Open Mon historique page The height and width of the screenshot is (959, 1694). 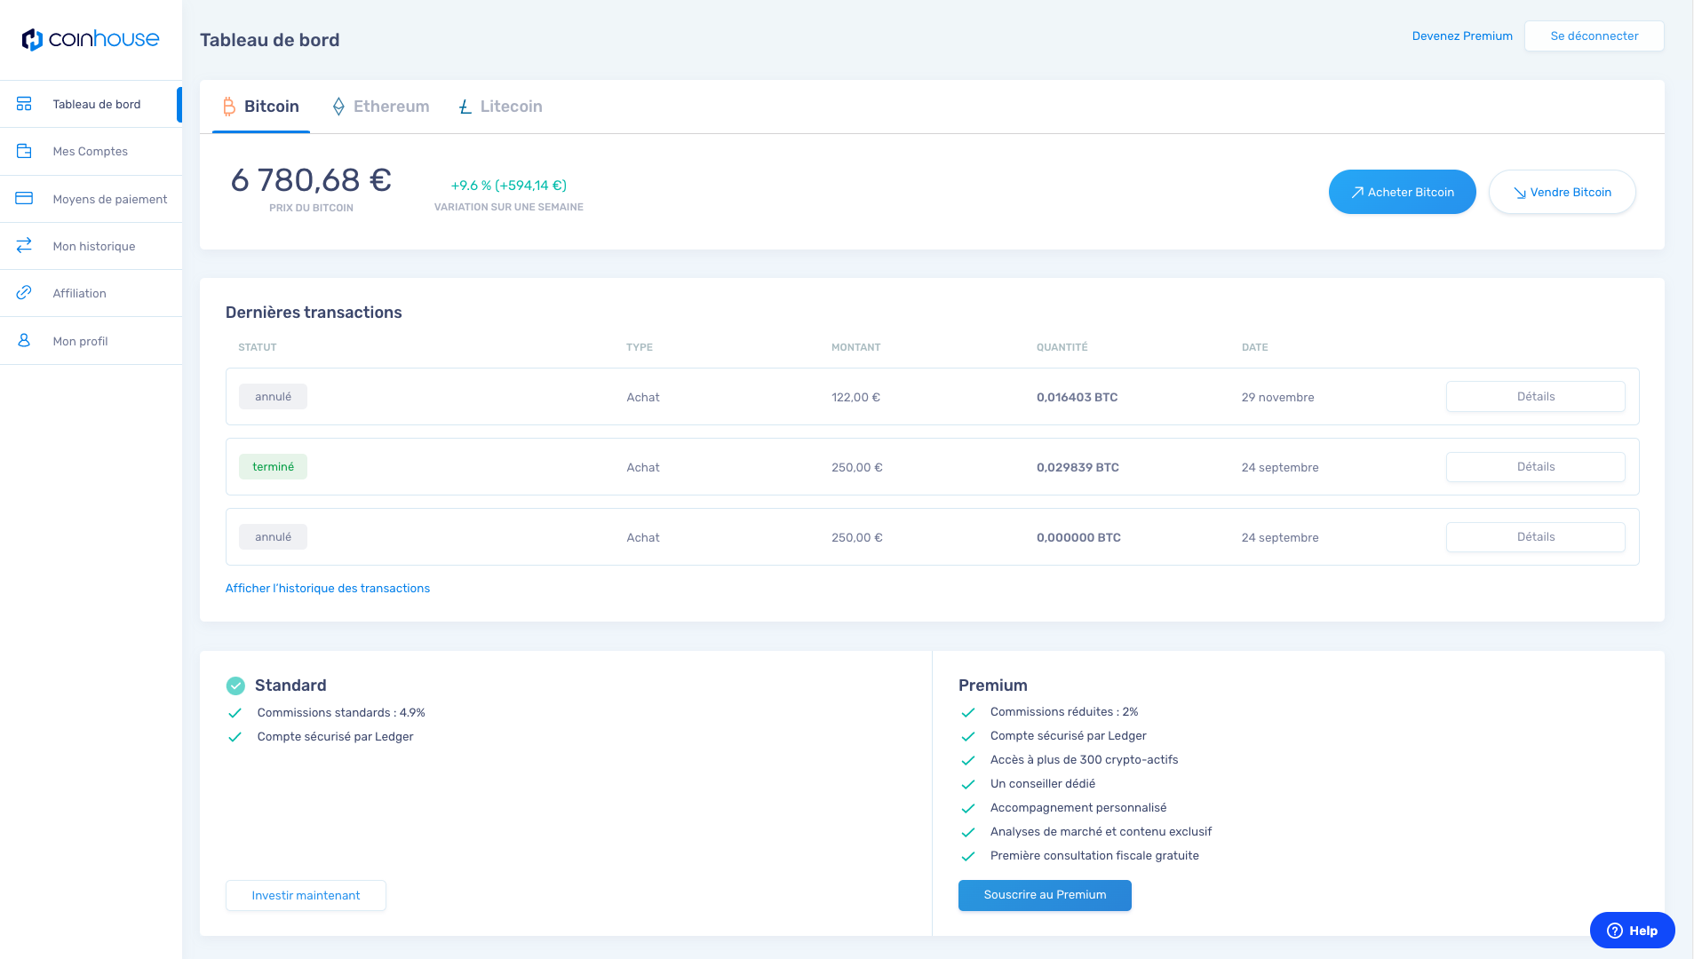point(91,246)
